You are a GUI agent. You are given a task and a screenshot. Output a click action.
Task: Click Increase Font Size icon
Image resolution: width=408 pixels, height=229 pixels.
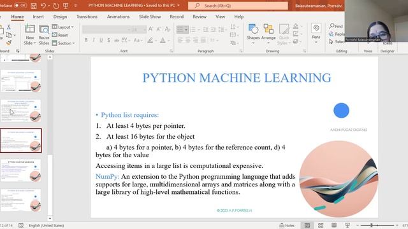[150, 29]
